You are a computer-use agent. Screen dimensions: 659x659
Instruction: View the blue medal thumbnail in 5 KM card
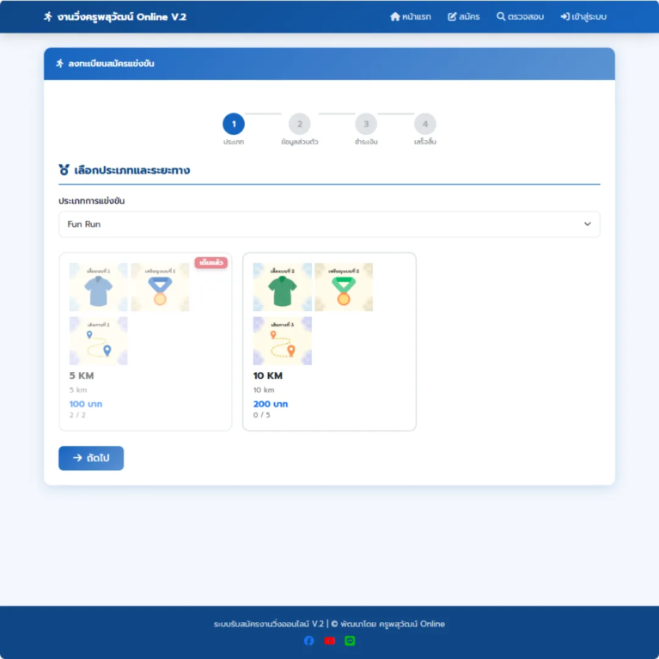click(160, 287)
